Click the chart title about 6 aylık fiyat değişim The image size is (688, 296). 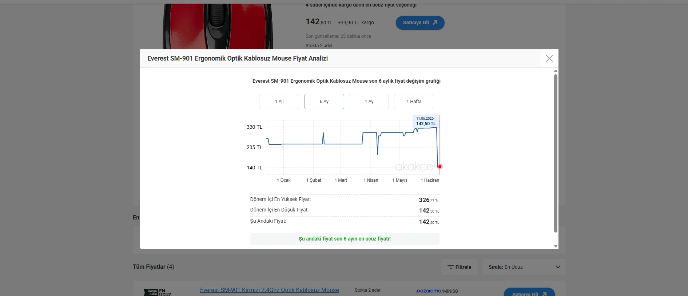coord(346,81)
